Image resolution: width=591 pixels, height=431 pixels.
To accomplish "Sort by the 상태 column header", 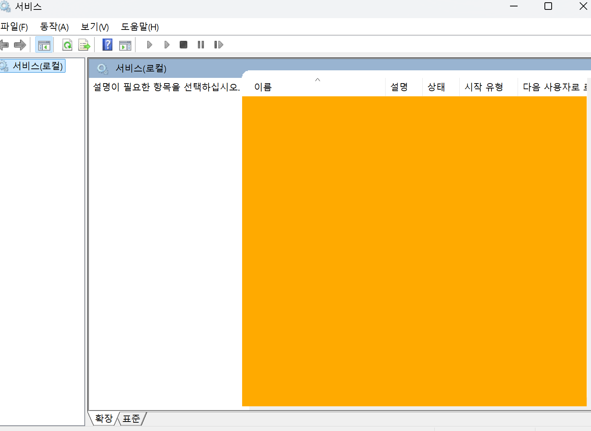I will click(x=441, y=87).
